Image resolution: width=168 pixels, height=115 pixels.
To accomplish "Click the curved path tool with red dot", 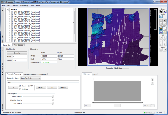I will (x=161, y=24).
